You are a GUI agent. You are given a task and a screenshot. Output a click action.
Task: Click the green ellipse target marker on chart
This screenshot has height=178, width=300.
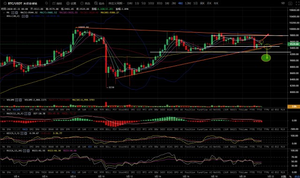point(266,57)
